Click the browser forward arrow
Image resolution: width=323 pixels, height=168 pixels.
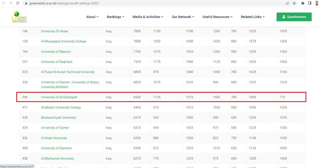(x=11, y=3)
